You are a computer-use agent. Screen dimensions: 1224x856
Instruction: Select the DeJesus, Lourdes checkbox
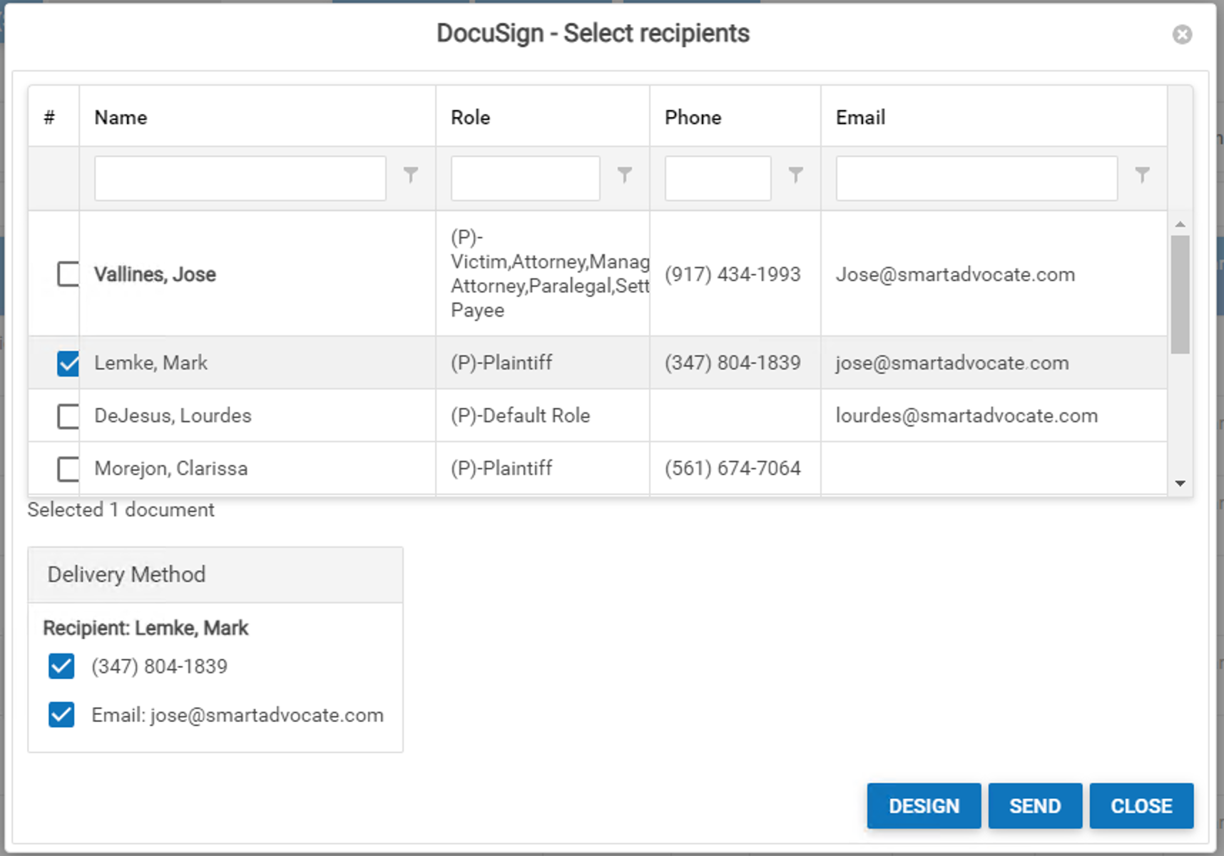(x=68, y=416)
